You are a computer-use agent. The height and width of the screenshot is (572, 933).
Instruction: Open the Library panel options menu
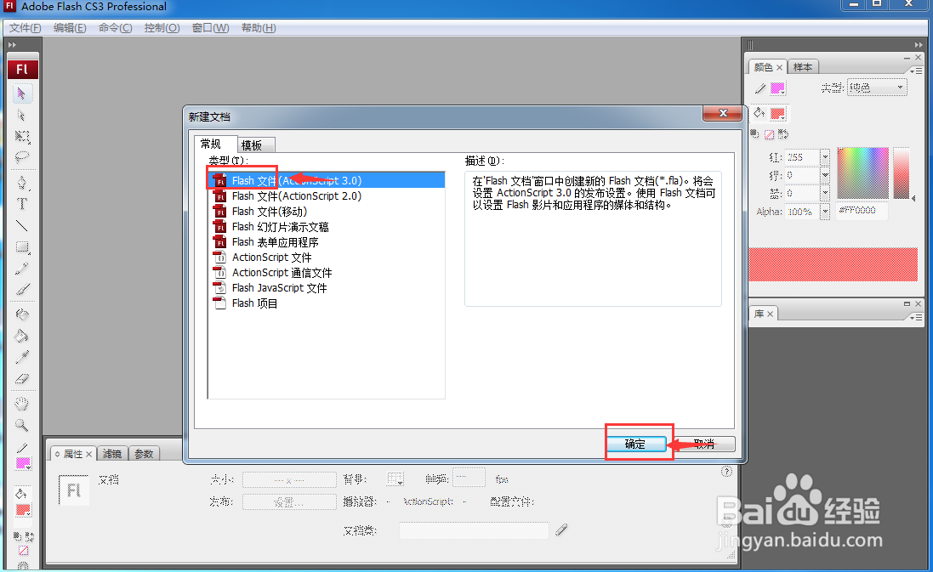[x=917, y=318]
